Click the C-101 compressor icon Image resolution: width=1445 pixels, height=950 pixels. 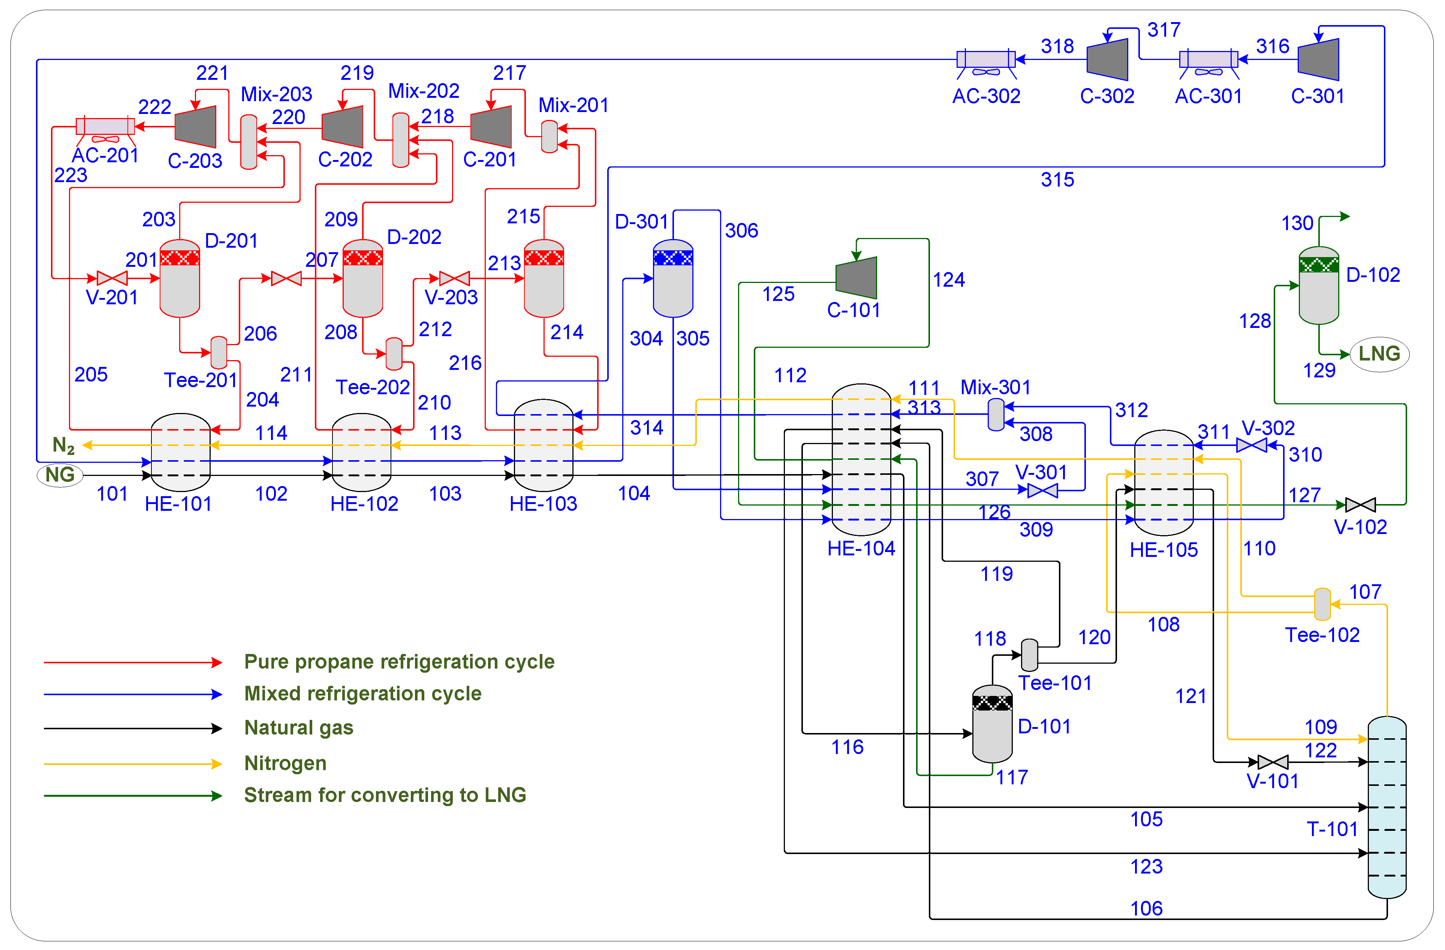(857, 278)
